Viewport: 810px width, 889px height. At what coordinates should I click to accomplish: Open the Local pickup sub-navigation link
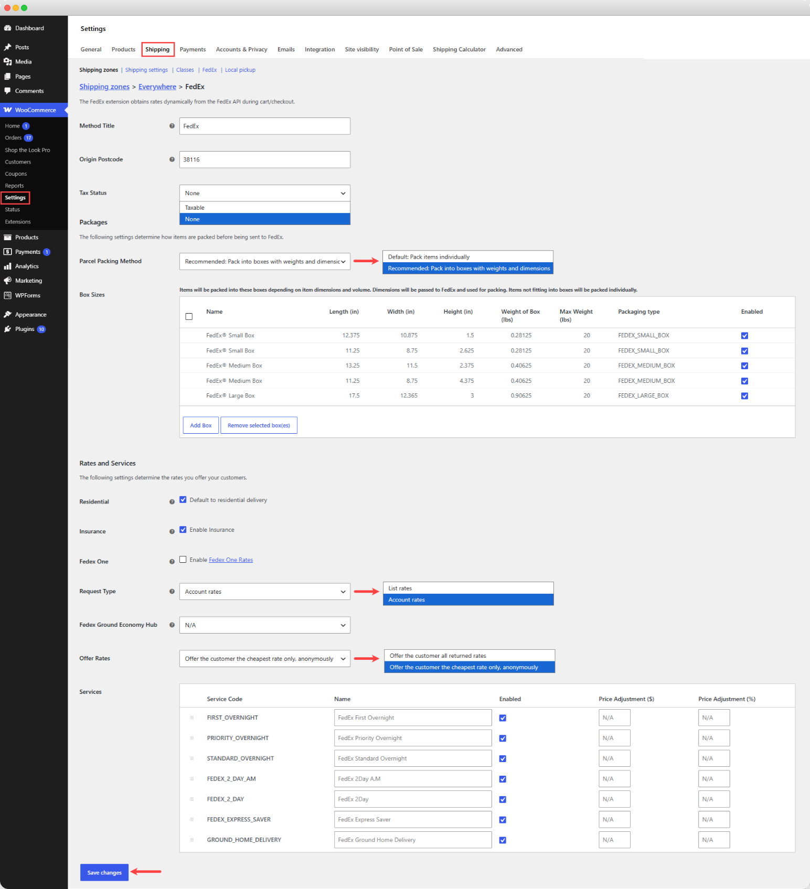coord(240,70)
